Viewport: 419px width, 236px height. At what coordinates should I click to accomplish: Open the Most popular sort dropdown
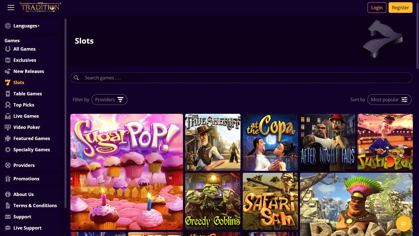point(389,100)
